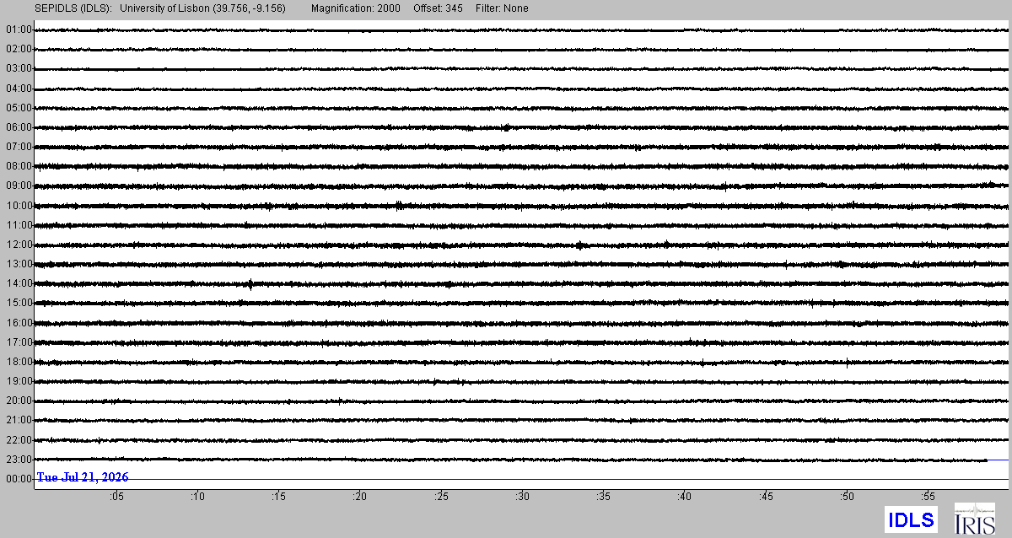Click the :20 minute axis label

[358, 497]
